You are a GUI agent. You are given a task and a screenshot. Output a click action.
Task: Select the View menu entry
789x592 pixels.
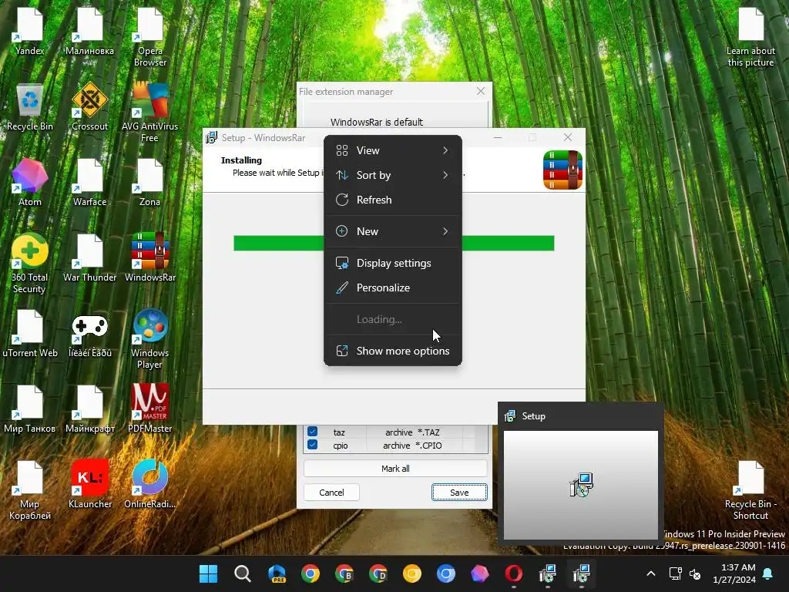pyautogui.click(x=392, y=150)
